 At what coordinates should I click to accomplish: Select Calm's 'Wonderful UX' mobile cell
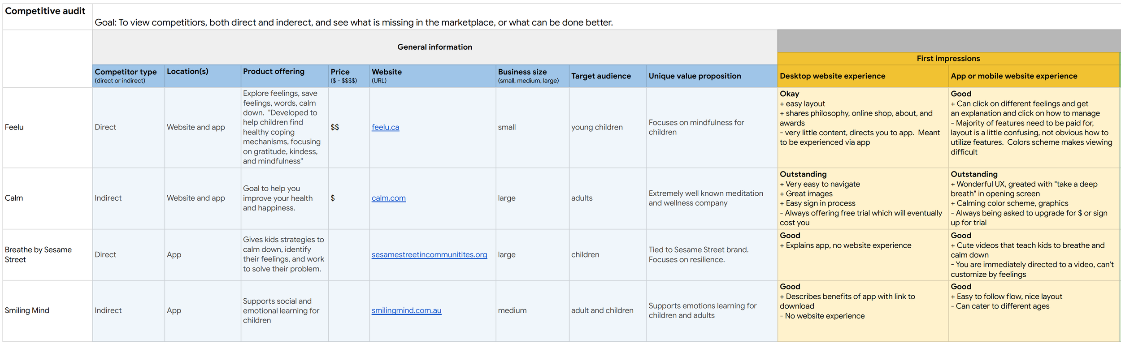(1034, 198)
